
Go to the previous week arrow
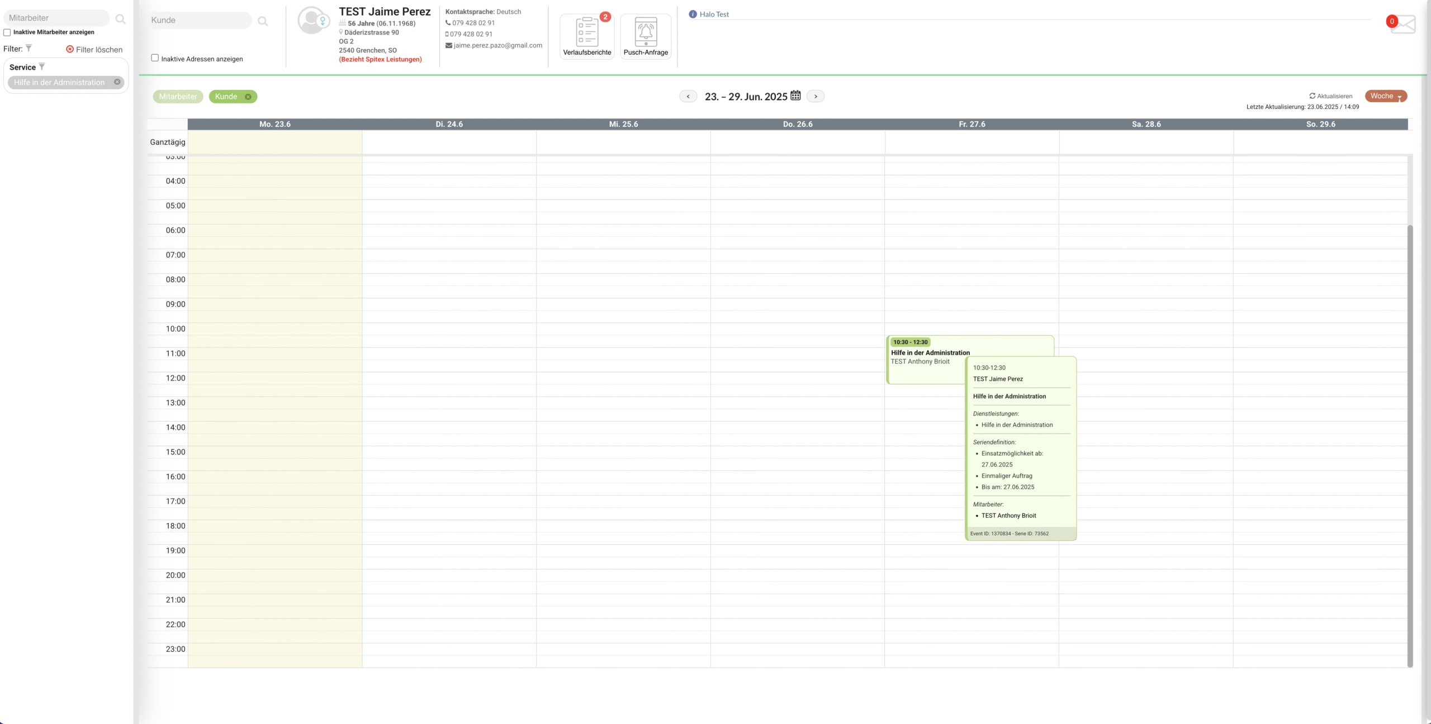(x=688, y=97)
